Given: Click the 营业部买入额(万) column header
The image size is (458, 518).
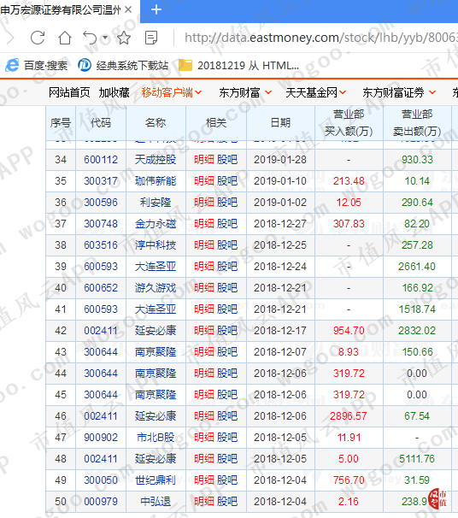Looking at the screenshot, I should (x=349, y=123).
